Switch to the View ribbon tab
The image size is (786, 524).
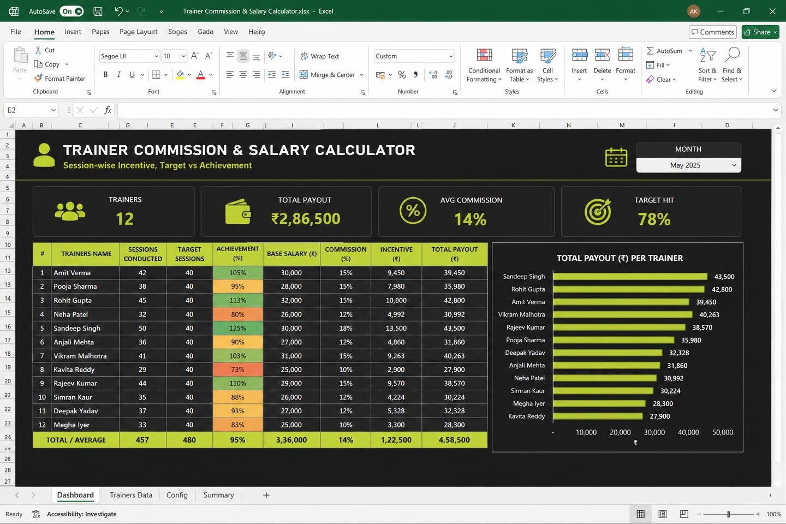[231, 32]
